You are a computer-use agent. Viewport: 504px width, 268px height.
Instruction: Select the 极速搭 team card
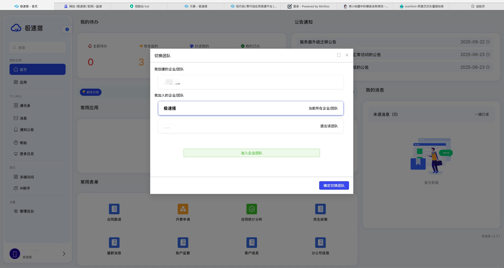coord(250,108)
